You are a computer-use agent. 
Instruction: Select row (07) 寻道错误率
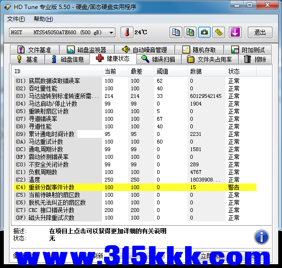[135, 119]
